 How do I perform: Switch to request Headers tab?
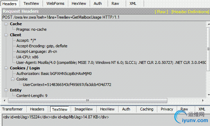pos(9,3)
